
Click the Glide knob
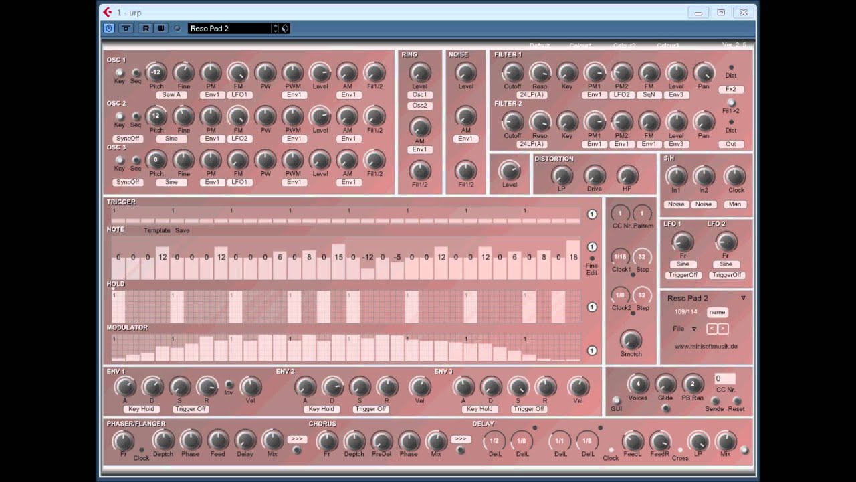[665, 384]
